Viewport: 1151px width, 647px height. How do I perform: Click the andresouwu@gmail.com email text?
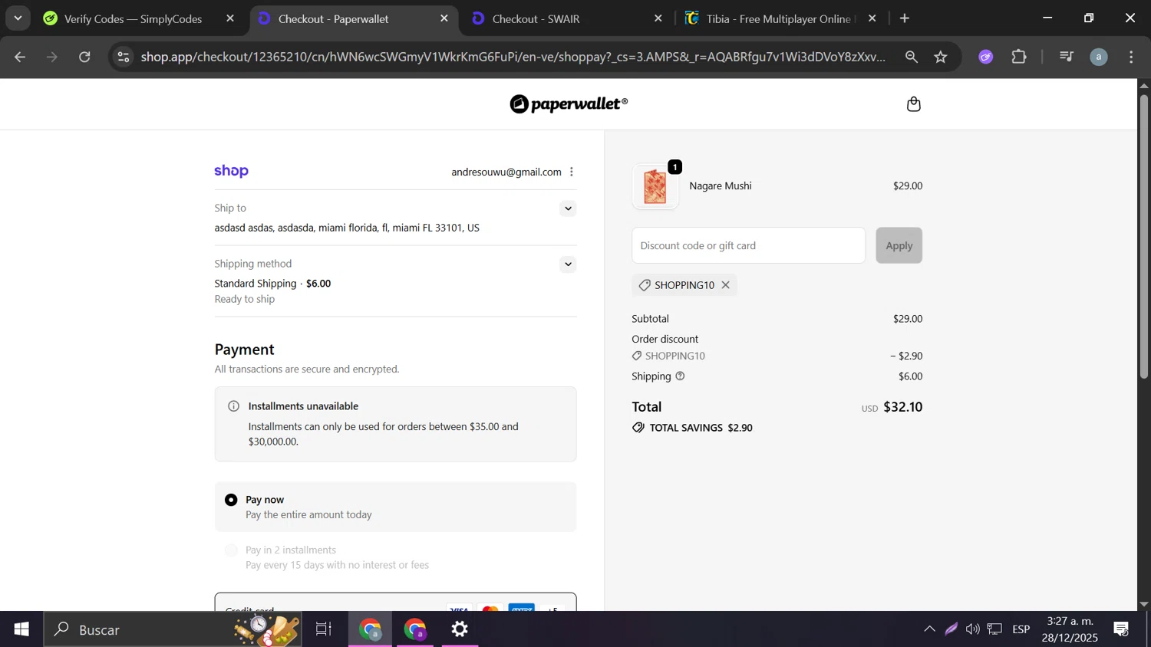pos(506,172)
